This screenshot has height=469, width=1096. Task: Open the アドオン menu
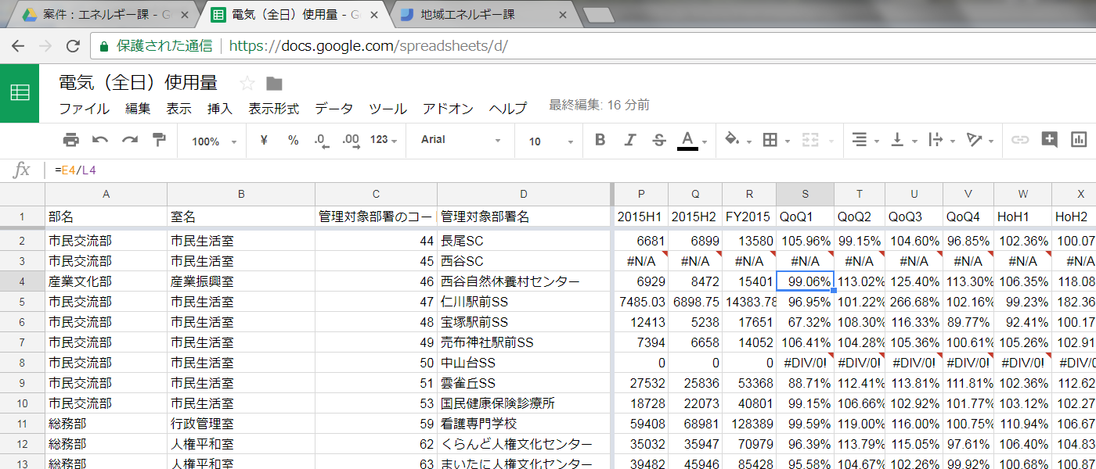pyautogui.click(x=449, y=109)
